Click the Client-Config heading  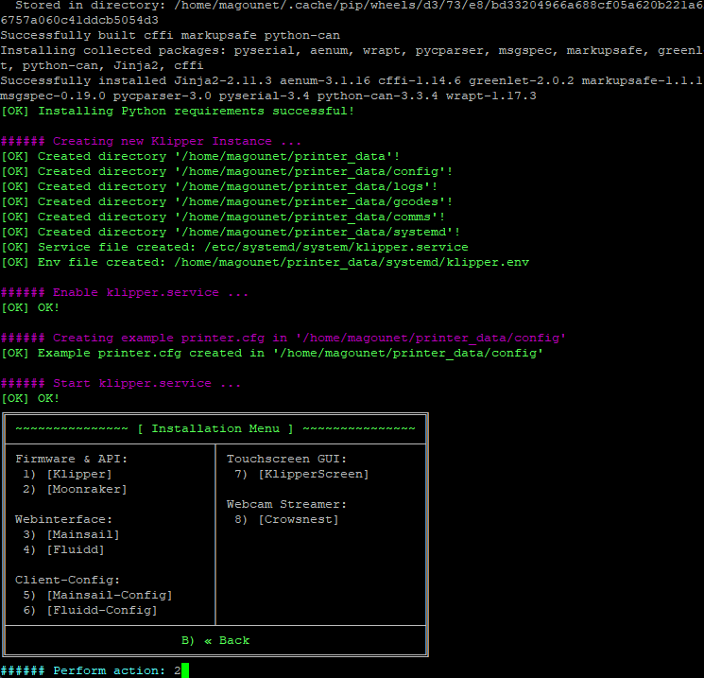point(67,580)
